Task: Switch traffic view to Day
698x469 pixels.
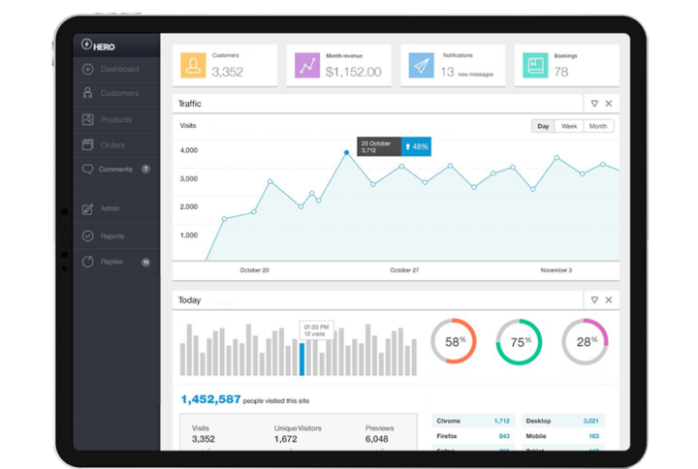Action: pos(543,126)
